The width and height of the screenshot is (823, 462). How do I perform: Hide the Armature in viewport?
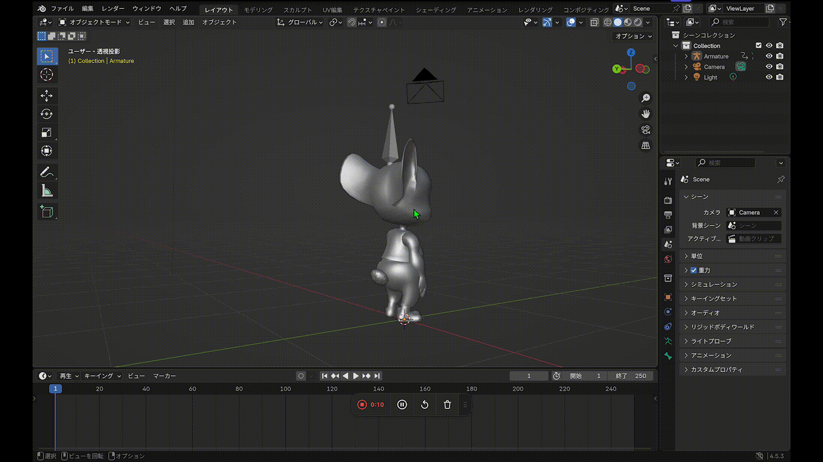click(769, 56)
